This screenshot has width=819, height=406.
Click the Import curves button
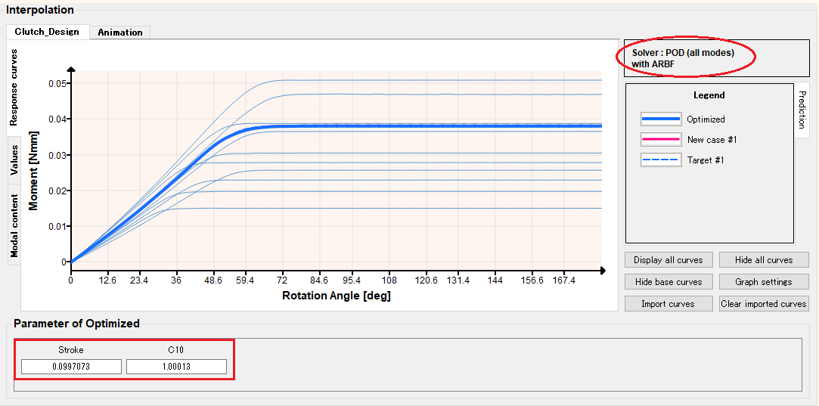pyautogui.click(x=668, y=304)
